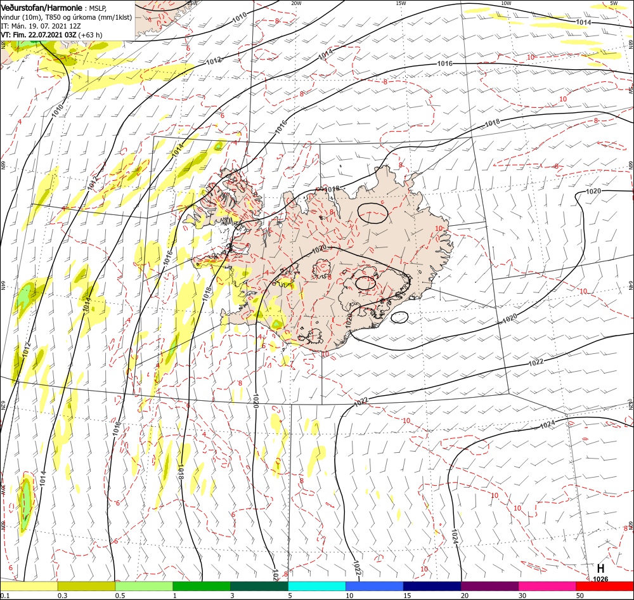Select the 10W longitude label
Viewport: 634px width, 600px height.
coord(506,3)
